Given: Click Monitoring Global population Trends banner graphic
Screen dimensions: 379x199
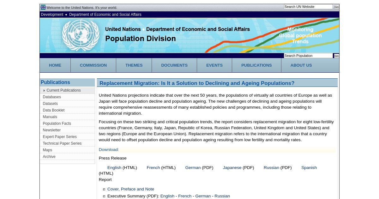Looking at the screenshot, I should 300,35.
